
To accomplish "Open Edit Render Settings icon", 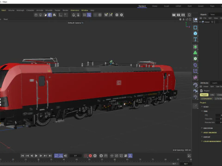I will pyautogui.click(x=183, y=15).
